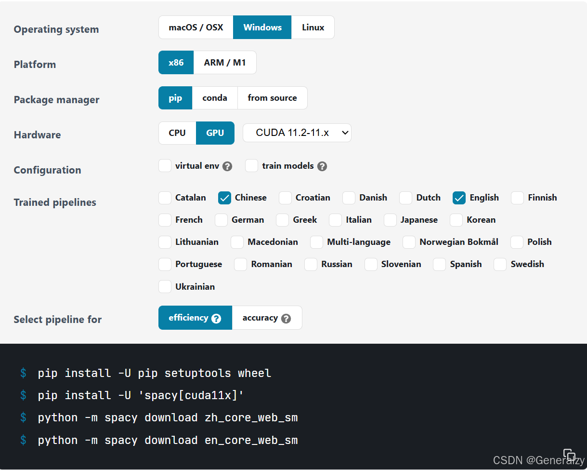Check the Korean pipeline
This screenshot has height=470, width=587.
click(x=457, y=220)
